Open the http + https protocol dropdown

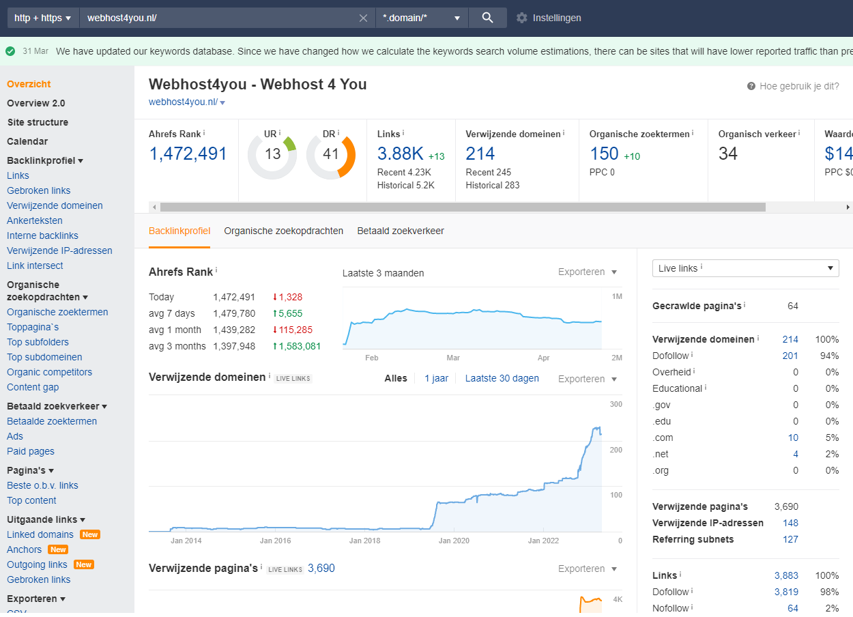[x=43, y=18]
